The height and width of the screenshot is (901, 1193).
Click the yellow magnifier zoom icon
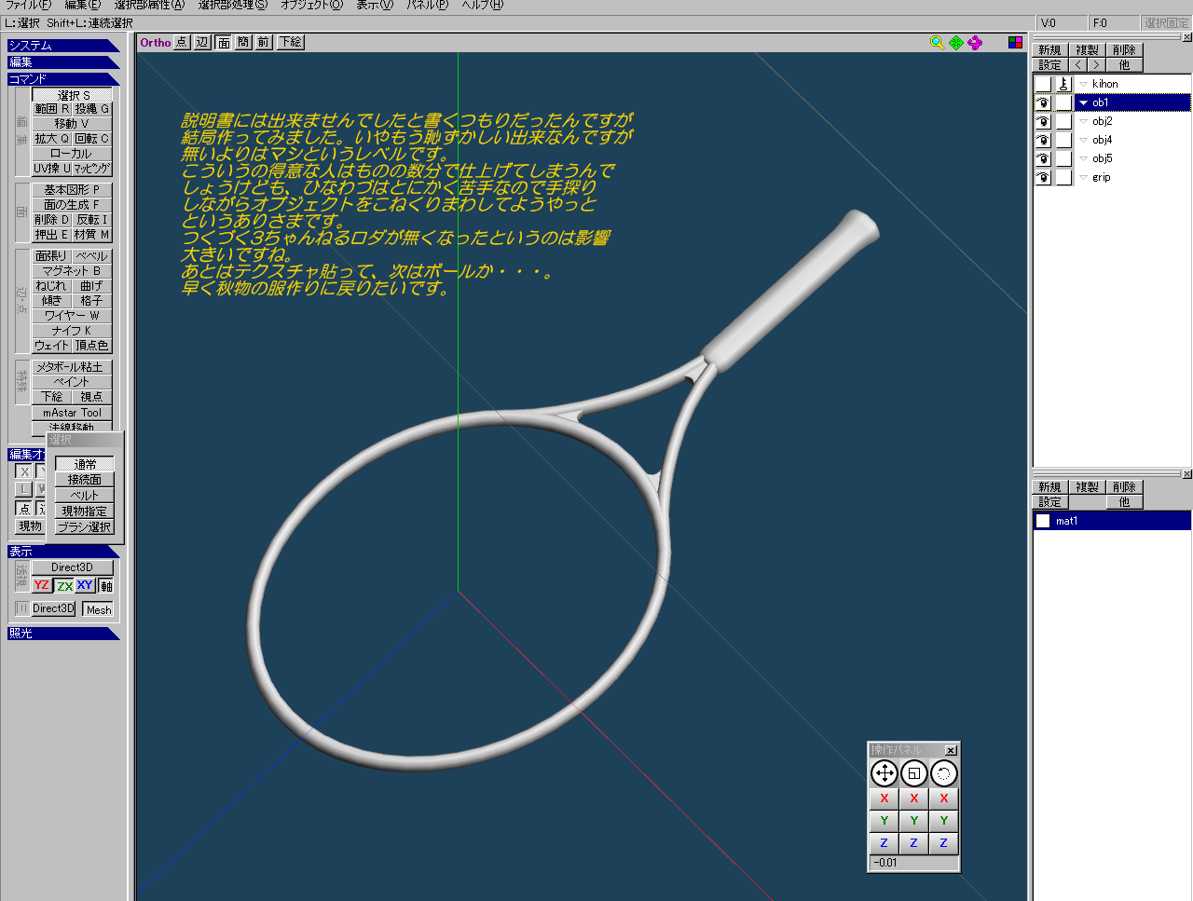click(937, 42)
